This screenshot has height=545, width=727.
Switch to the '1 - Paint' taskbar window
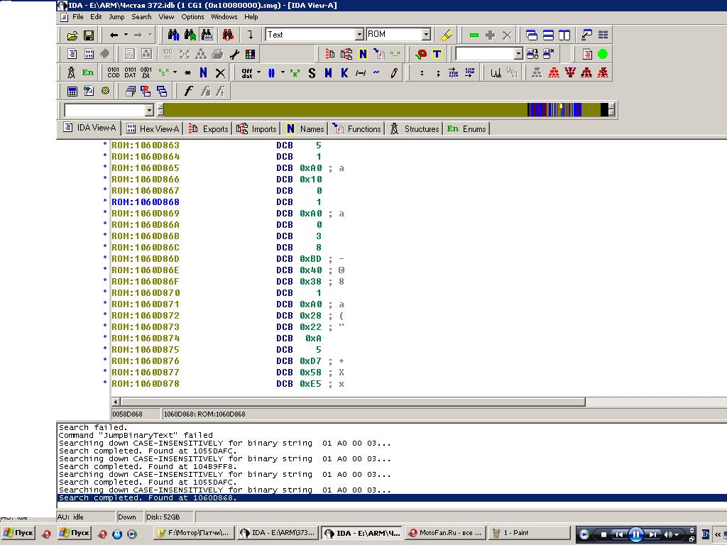click(x=529, y=533)
